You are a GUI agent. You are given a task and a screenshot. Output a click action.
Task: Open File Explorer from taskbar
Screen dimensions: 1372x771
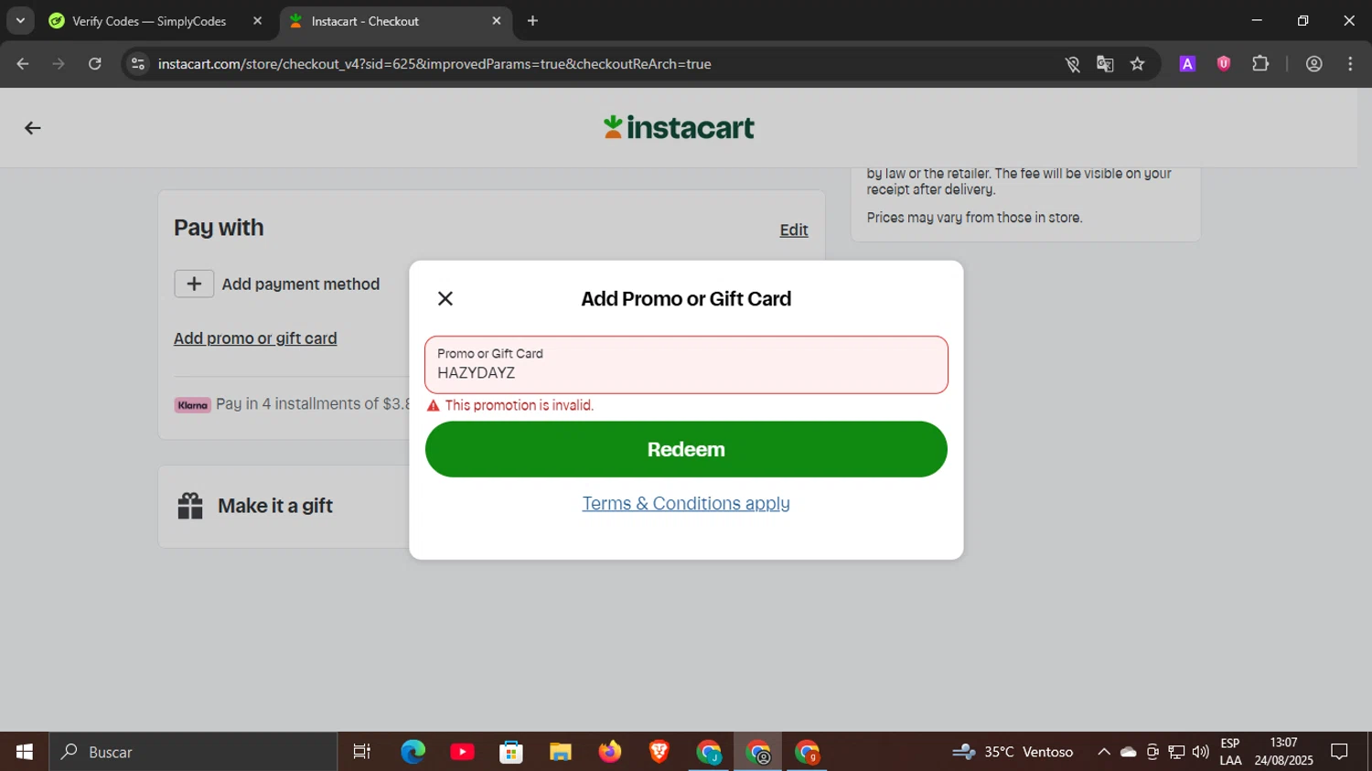pos(561,752)
